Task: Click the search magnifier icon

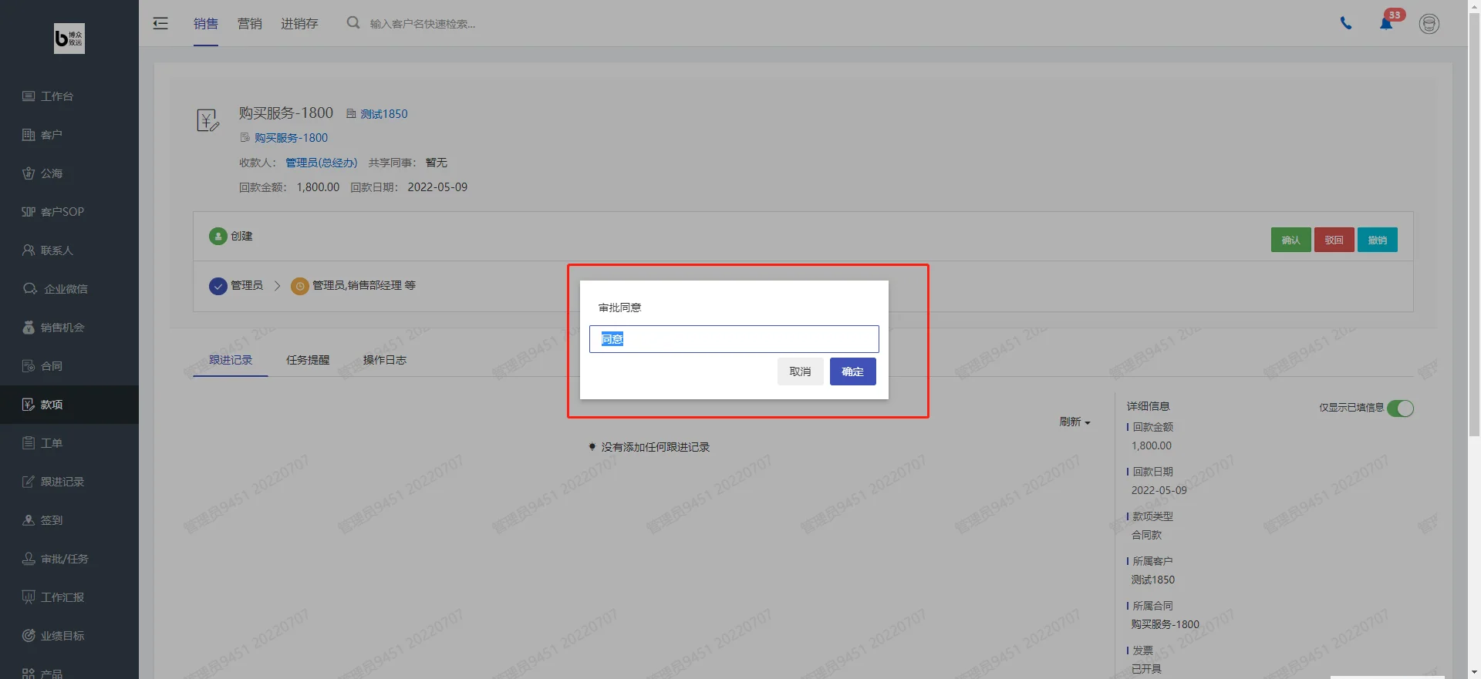Action: 353,23
